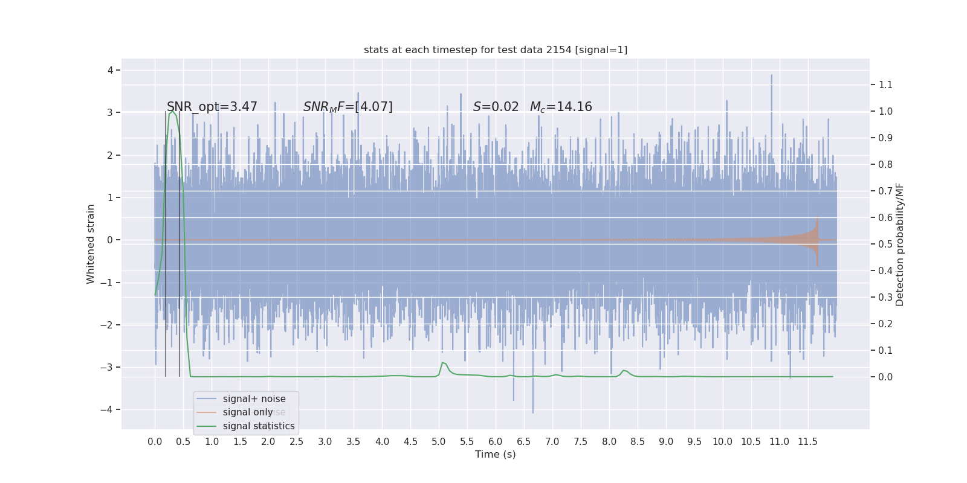
Task: Click x-axis tick label 11.0
Action: 780,442
